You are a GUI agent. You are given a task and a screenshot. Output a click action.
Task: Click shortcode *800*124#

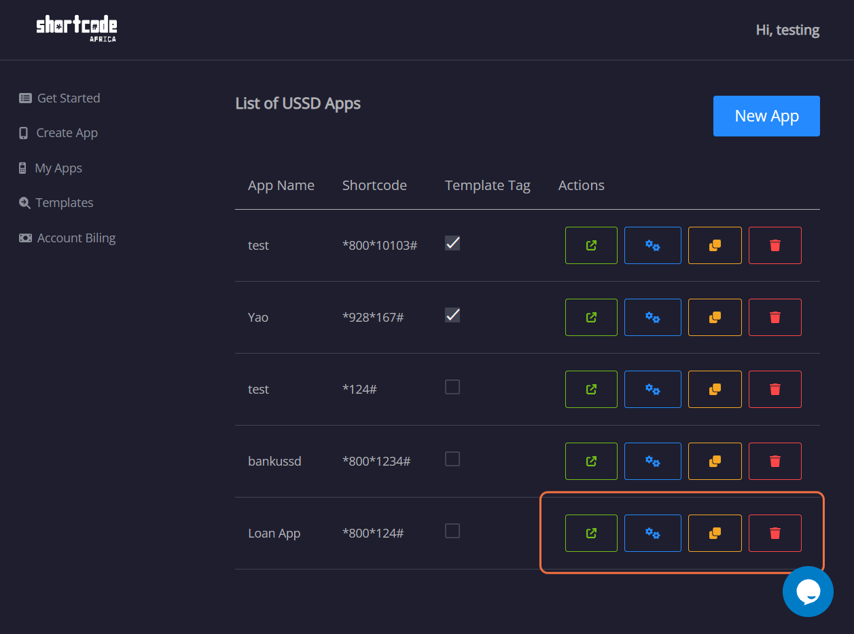pyautogui.click(x=373, y=533)
